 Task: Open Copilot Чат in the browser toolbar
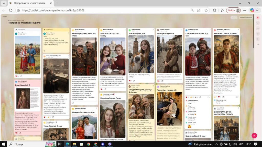click(x=255, y=10)
